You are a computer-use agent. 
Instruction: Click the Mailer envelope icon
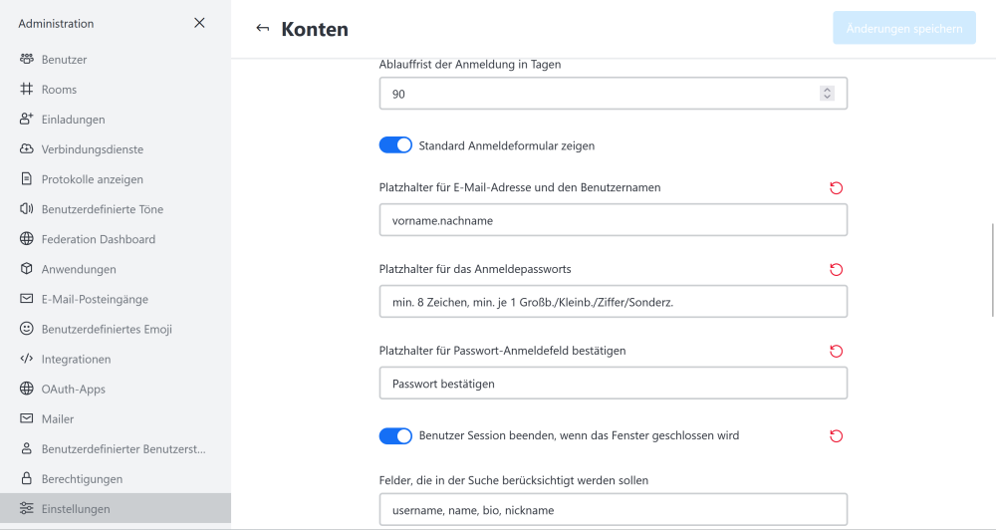click(26, 418)
